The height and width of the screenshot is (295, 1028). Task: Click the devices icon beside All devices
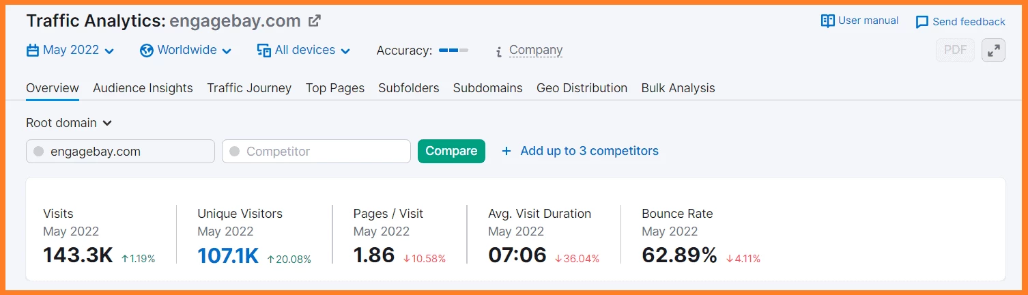pyautogui.click(x=264, y=51)
